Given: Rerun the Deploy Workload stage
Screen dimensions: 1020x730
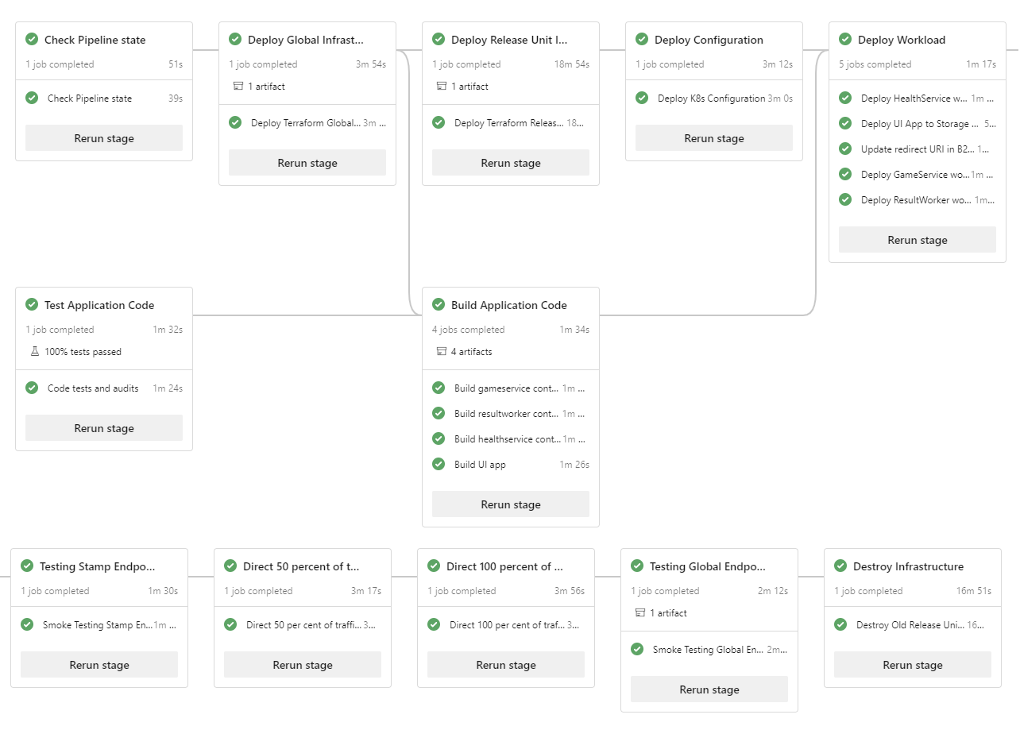Looking at the screenshot, I should click(x=918, y=240).
